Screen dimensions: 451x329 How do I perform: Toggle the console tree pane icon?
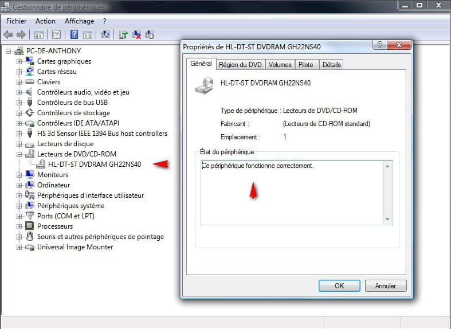point(39,35)
